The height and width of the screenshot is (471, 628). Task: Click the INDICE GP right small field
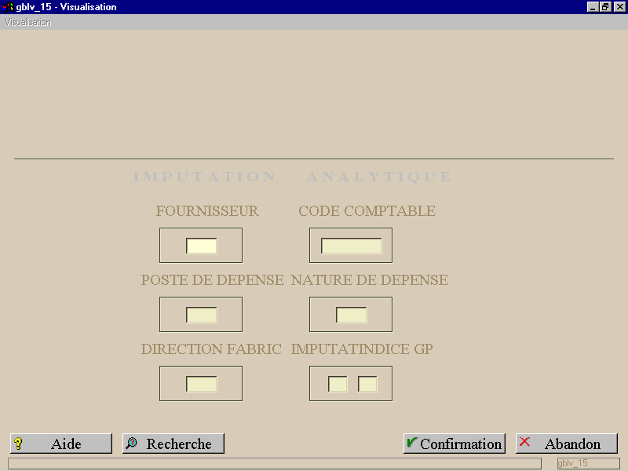367,384
